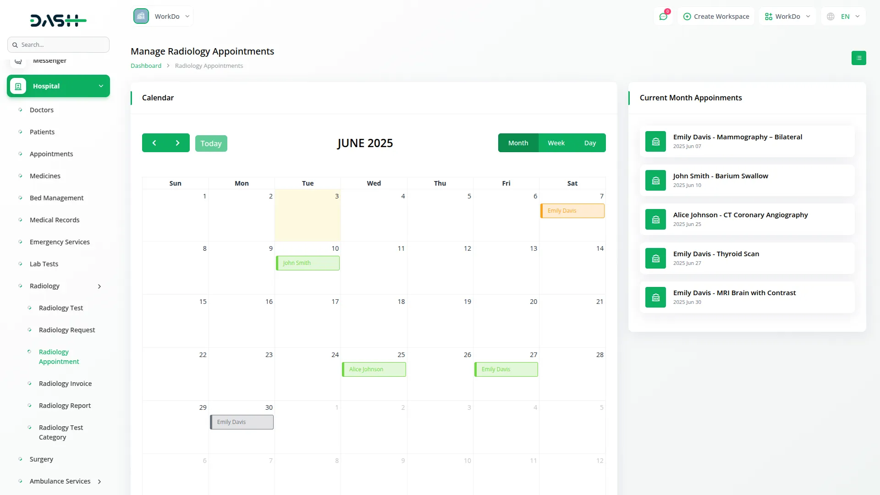This screenshot has width=880, height=495.
Task: Go to next month arrow
Action: click(178, 143)
